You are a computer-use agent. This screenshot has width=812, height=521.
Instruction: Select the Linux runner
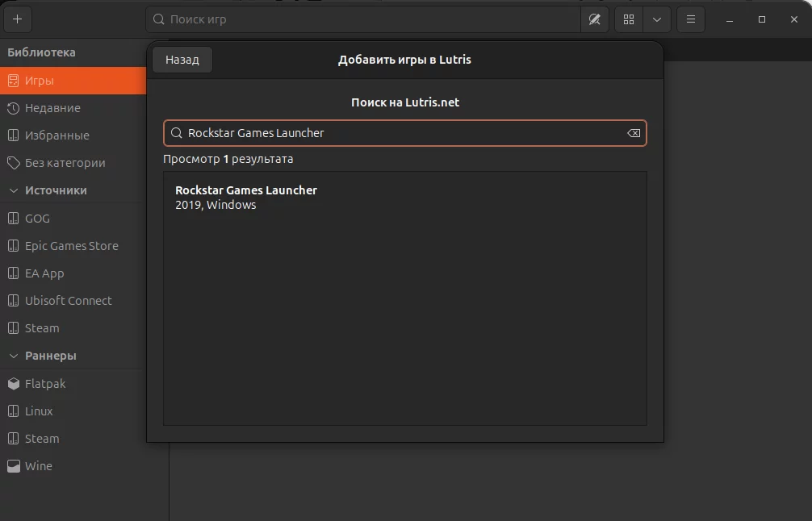[73, 411]
